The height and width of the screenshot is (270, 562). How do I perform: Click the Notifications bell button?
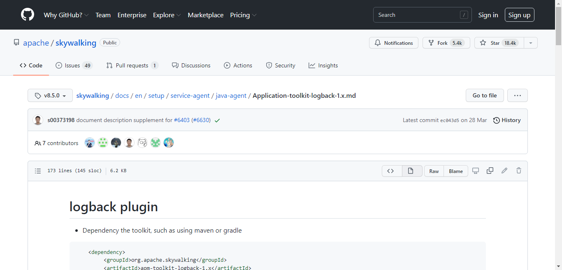pyautogui.click(x=394, y=43)
